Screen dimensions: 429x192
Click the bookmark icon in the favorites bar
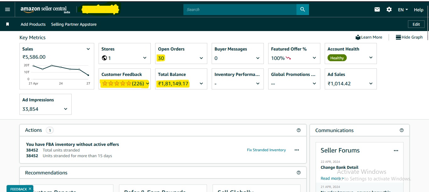pyautogui.click(x=8, y=24)
